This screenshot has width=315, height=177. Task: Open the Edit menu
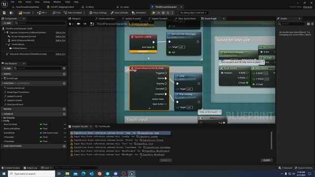[x=20, y=2]
